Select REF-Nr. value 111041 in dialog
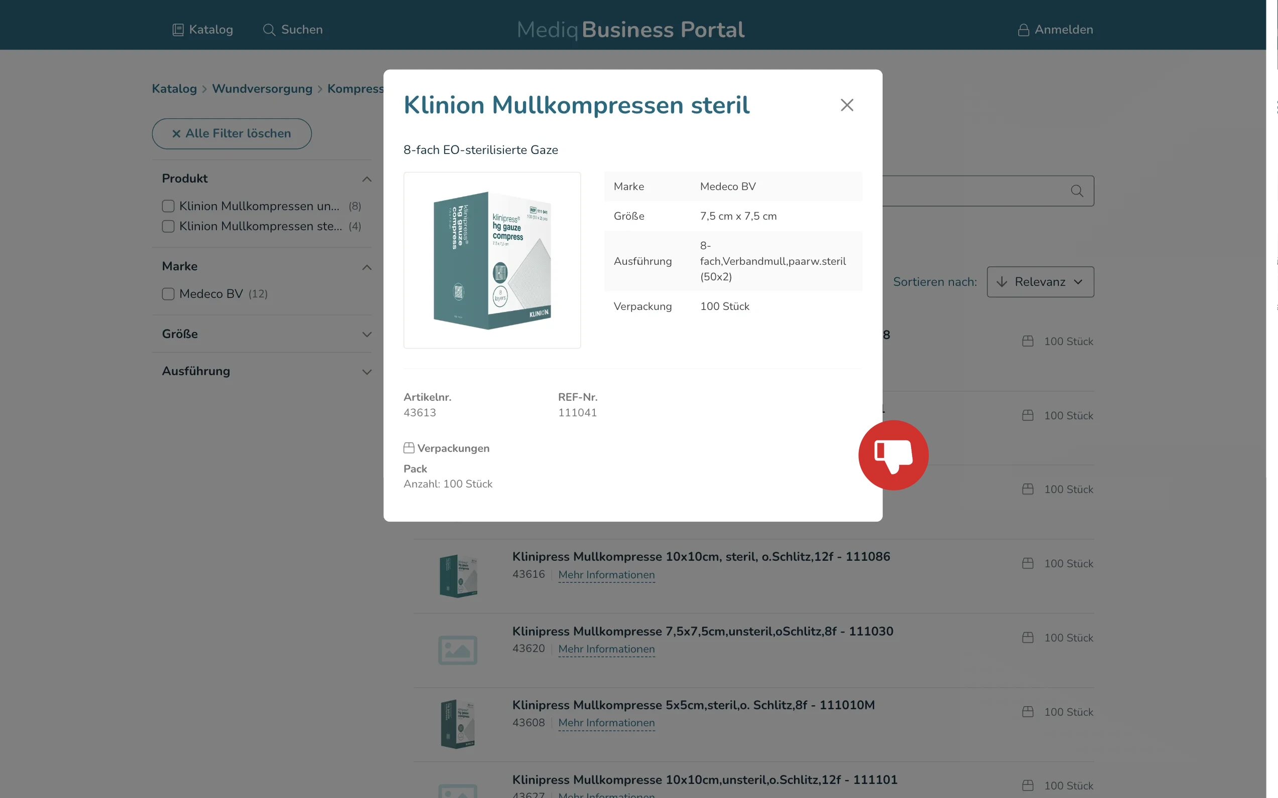The width and height of the screenshot is (1278, 798). (x=577, y=413)
